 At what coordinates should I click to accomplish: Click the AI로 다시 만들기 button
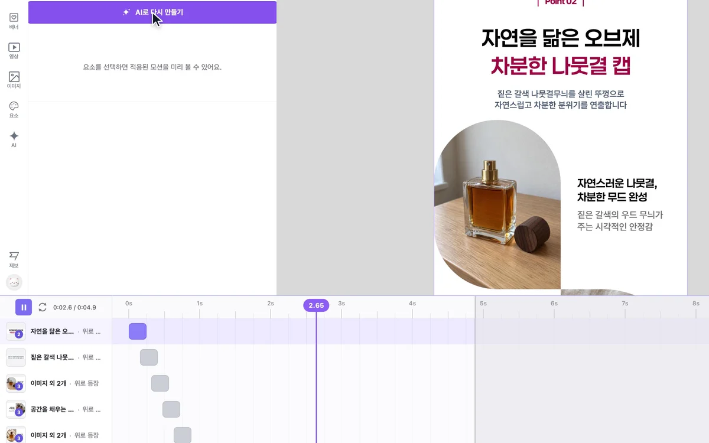(152, 12)
